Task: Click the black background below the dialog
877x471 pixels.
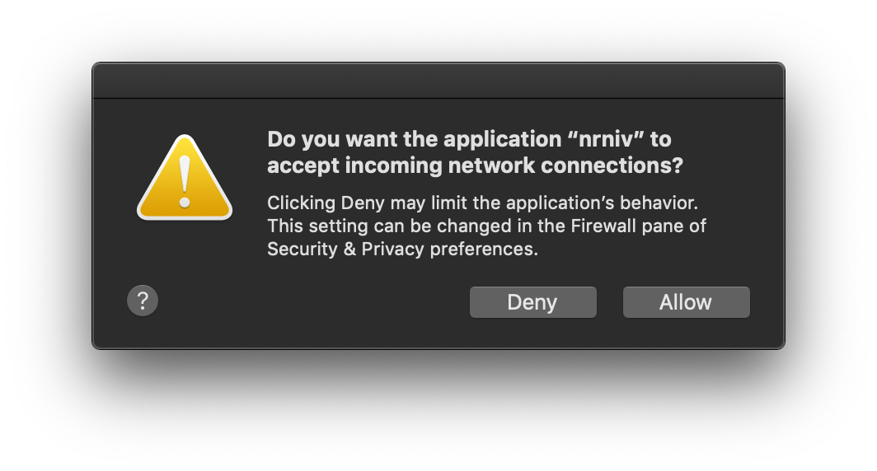Action: coord(438,412)
